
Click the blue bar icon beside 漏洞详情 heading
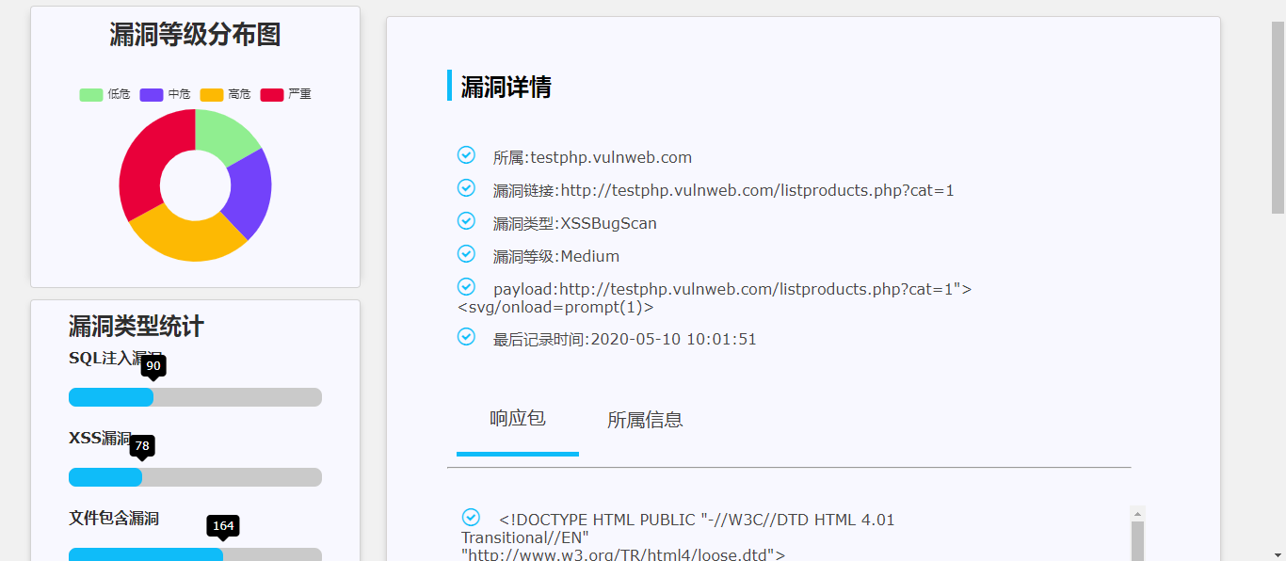[449, 87]
